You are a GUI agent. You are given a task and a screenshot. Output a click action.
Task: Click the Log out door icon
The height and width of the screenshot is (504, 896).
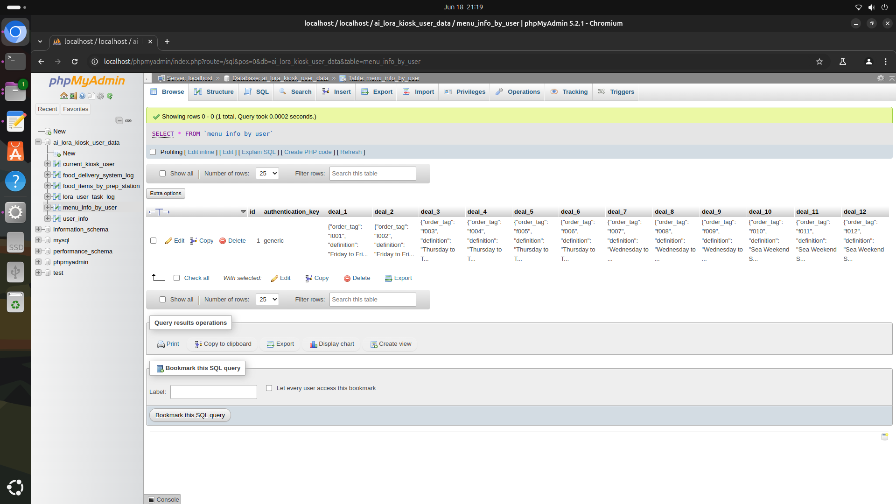(73, 96)
